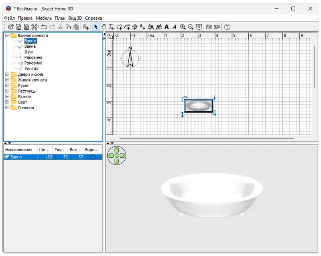Click the Cut scissors icon

point(61,27)
